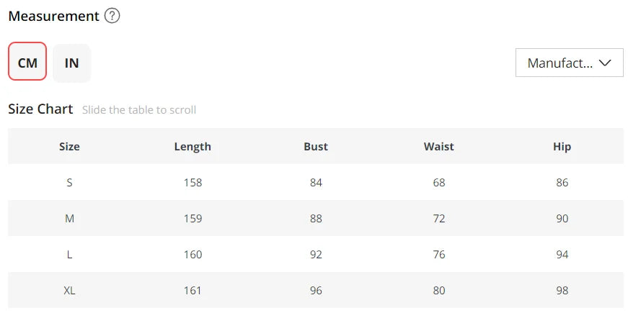Select the Waist column header
The image size is (628, 313).
pos(439,146)
